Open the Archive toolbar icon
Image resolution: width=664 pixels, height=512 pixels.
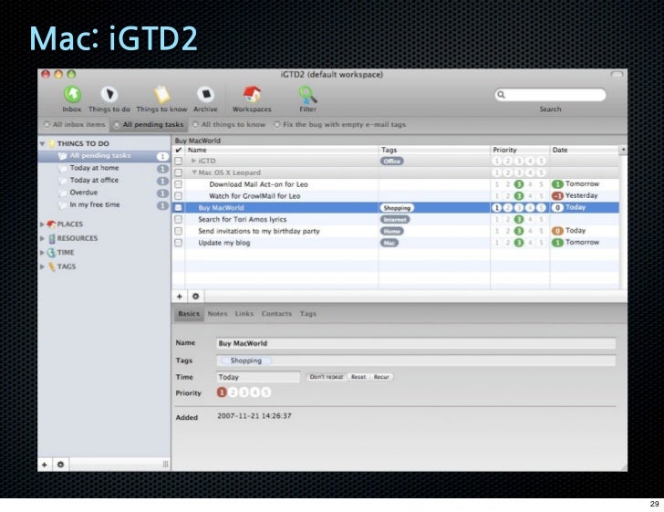205,94
